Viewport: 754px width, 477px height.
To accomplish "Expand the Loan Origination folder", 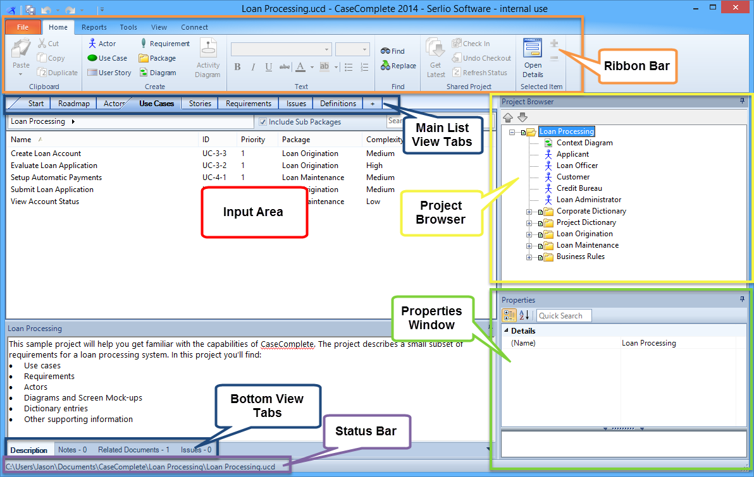I will pyautogui.click(x=529, y=234).
